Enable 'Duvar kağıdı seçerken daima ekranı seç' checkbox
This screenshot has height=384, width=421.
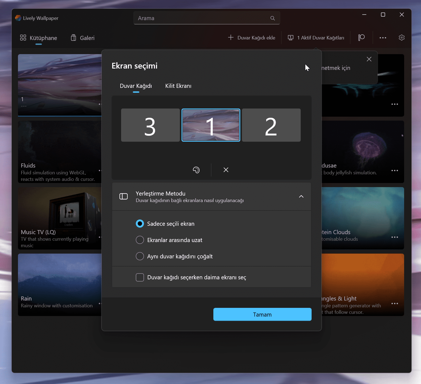140,277
